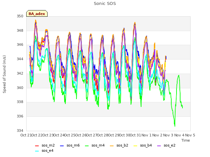Click the green sos_m4 minimum dip near Nov 3
The width and height of the screenshot is (210, 157).
point(175,126)
